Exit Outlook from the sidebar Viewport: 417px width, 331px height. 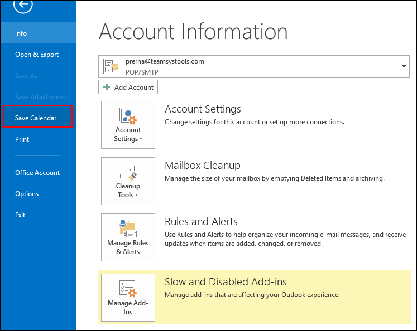point(38,215)
